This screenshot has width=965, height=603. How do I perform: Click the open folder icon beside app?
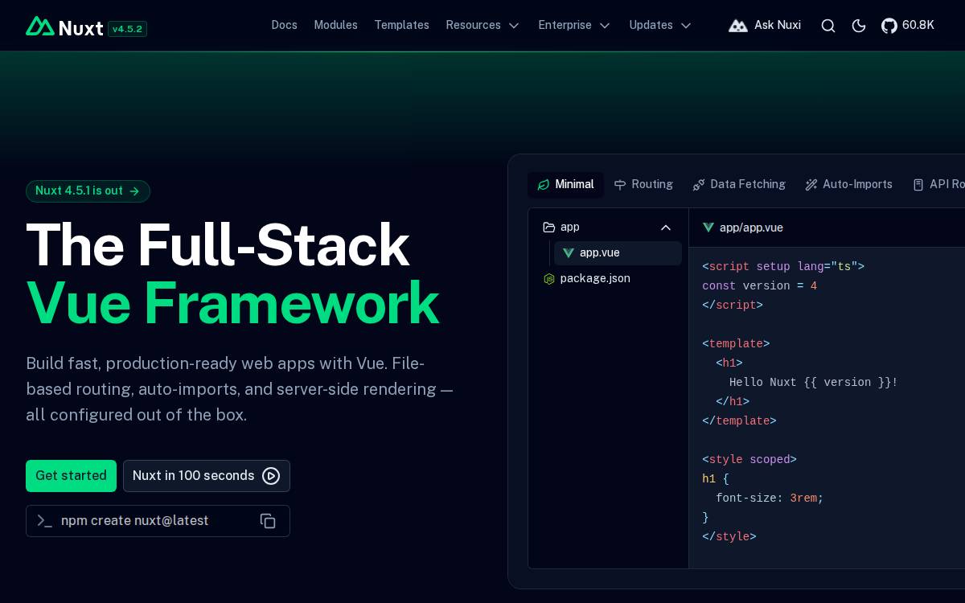point(549,228)
